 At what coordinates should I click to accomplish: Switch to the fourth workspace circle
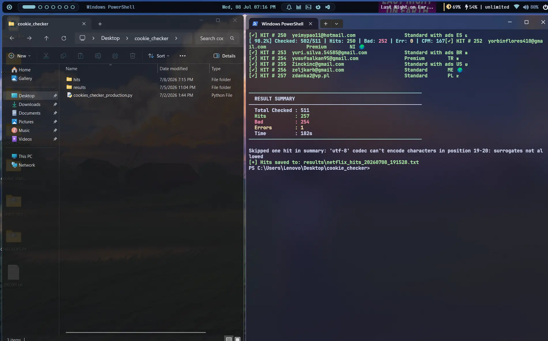pyautogui.click(x=53, y=7)
